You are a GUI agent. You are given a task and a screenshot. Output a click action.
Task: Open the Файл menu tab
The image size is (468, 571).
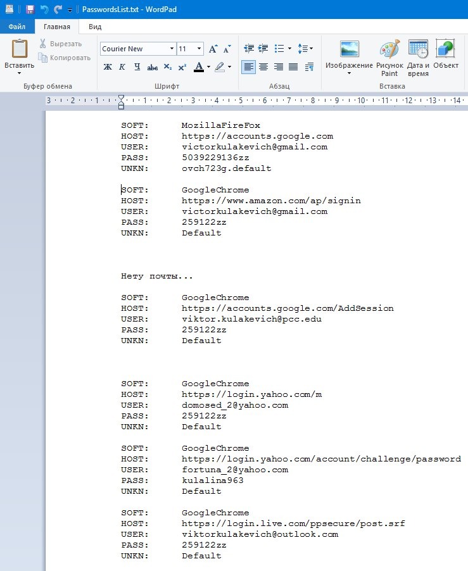(x=17, y=27)
